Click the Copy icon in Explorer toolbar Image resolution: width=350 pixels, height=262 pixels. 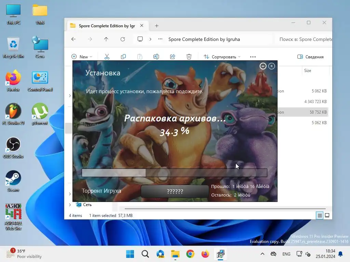(x=123, y=57)
